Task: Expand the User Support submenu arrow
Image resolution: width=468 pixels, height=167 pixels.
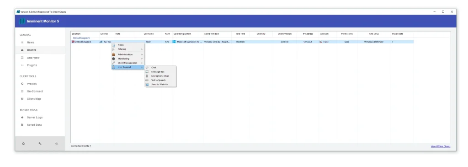Action: (x=142, y=67)
